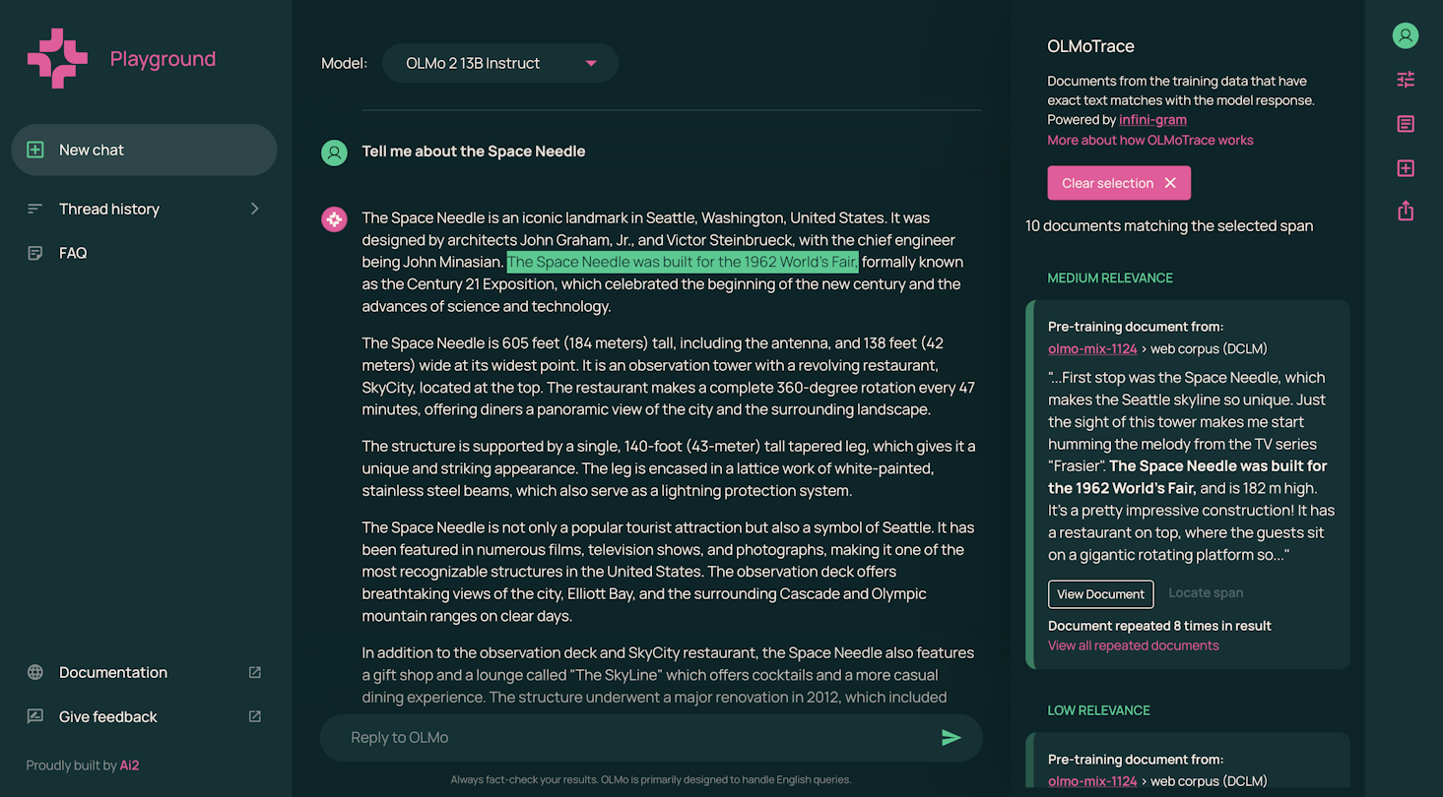Click 'Document repeated 8 times in result'
The image size is (1443, 797).
1159,626
